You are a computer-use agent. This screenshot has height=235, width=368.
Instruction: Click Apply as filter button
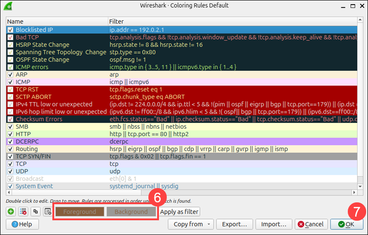pos(180,212)
